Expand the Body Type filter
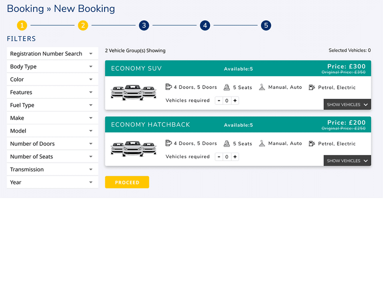 (52, 67)
